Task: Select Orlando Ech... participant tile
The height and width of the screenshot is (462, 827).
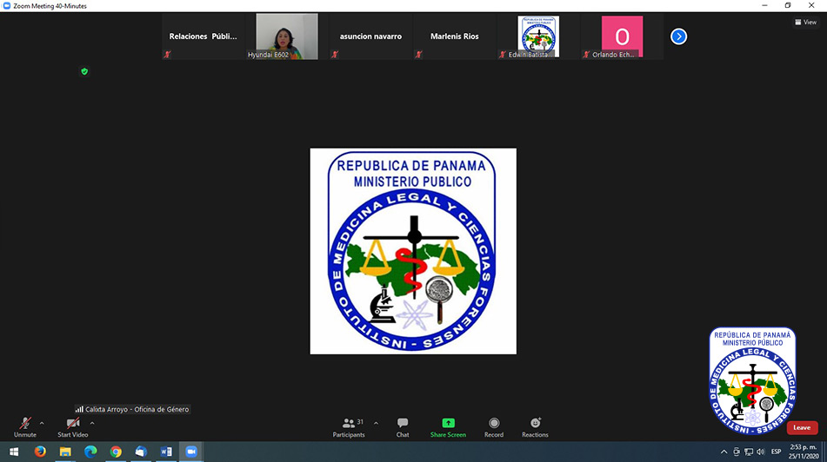Action: pos(623,36)
